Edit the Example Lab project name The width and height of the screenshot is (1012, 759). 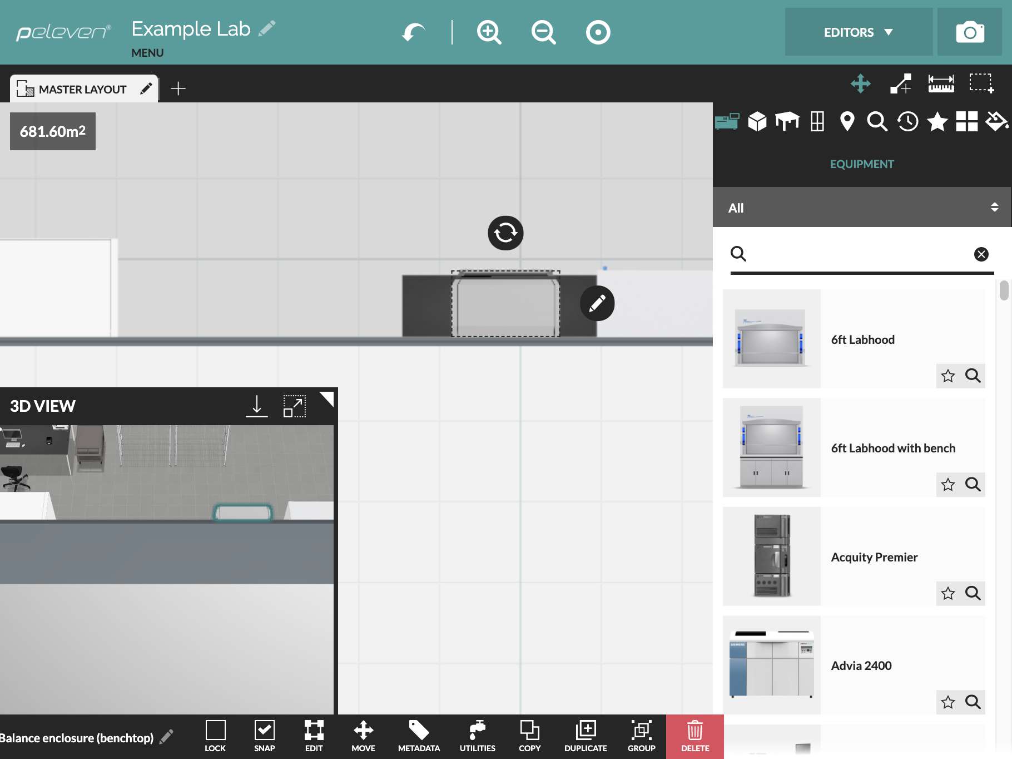pyautogui.click(x=267, y=28)
